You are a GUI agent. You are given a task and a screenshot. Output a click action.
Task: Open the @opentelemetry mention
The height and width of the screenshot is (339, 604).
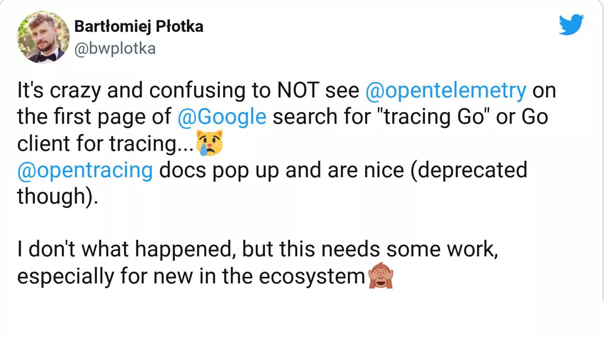coord(446,90)
